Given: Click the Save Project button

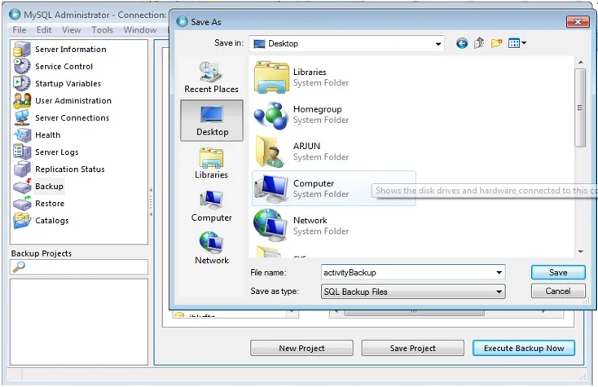Looking at the screenshot, I should [x=412, y=348].
